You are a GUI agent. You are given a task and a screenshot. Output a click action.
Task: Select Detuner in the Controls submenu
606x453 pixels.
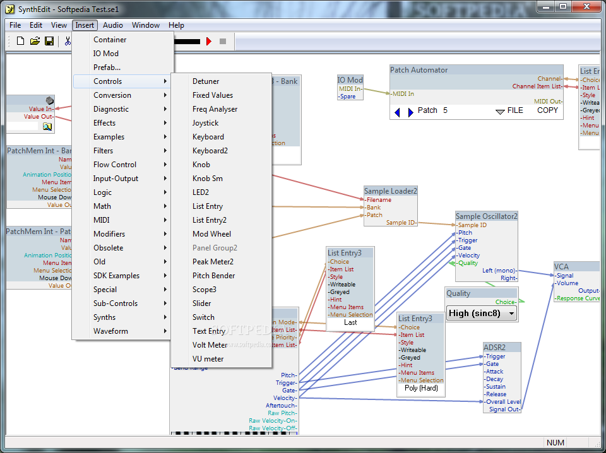pyautogui.click(x=221, y=81)
